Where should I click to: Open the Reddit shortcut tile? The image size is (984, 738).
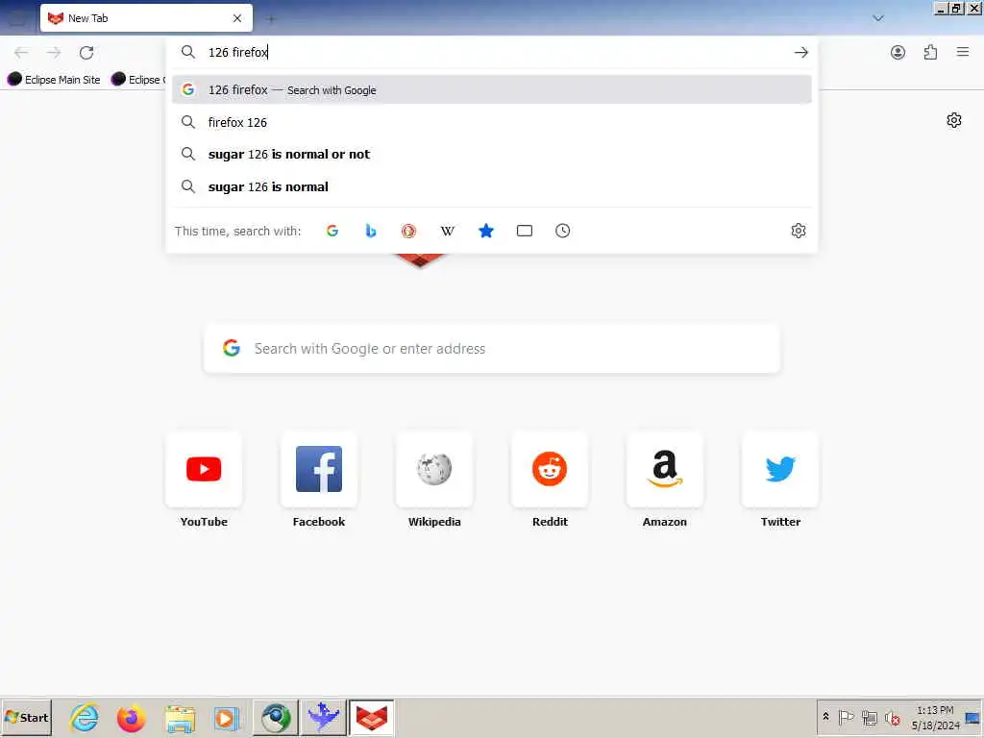click(550, 469)
